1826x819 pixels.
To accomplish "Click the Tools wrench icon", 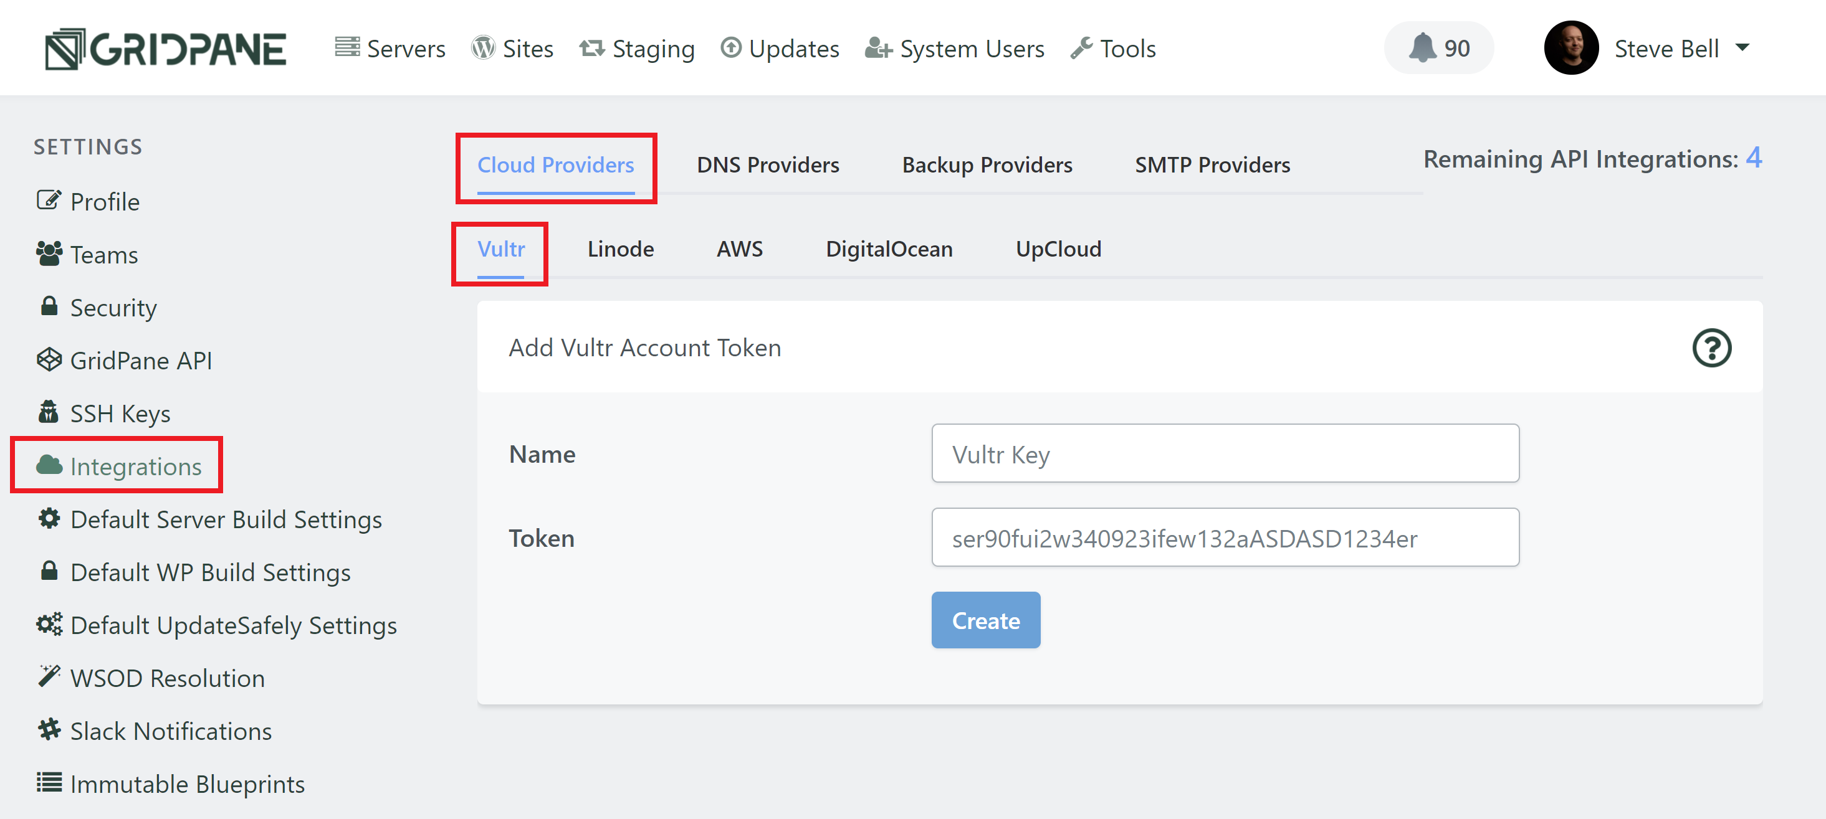I will click(x=1081, y=47).
